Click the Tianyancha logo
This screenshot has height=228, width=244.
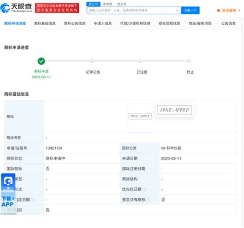[x=16, y=8]
